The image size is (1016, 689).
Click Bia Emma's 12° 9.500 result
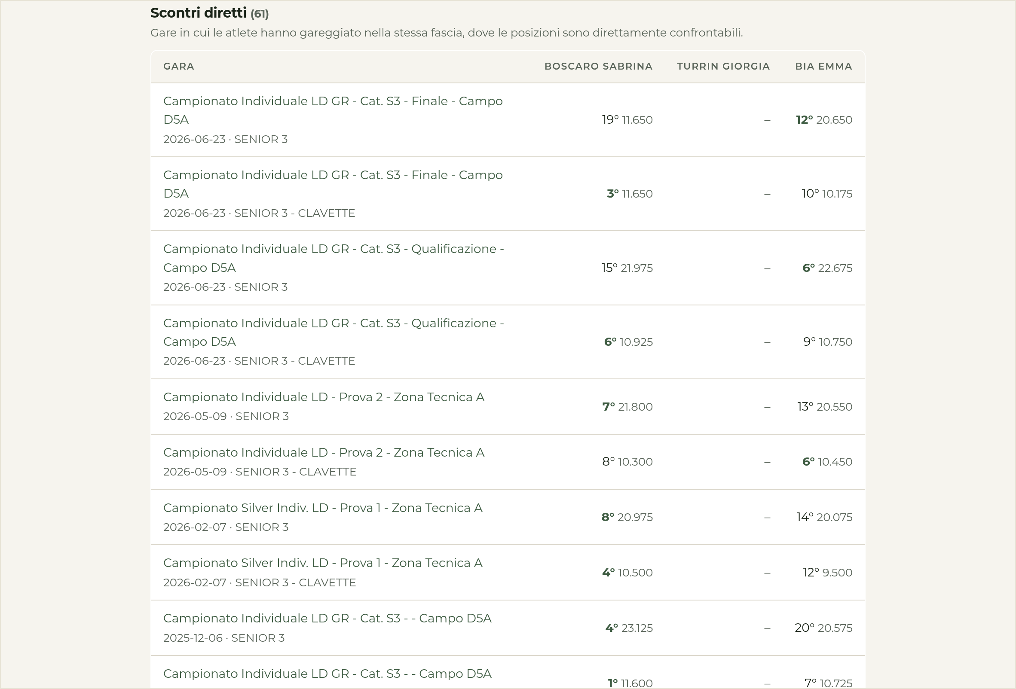(828, 573)
